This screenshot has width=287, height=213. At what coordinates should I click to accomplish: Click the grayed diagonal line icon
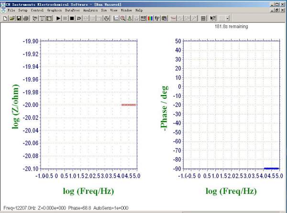point(194,18)
